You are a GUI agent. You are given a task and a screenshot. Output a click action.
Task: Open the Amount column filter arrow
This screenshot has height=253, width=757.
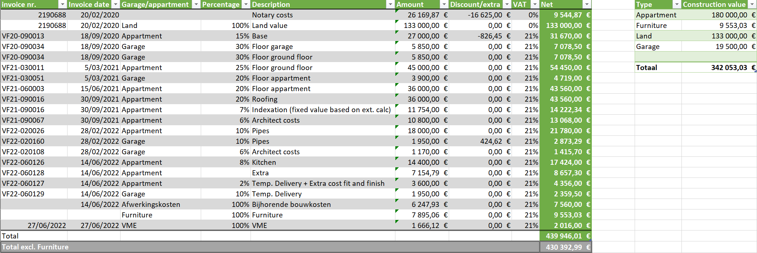(x=444, y=4)
